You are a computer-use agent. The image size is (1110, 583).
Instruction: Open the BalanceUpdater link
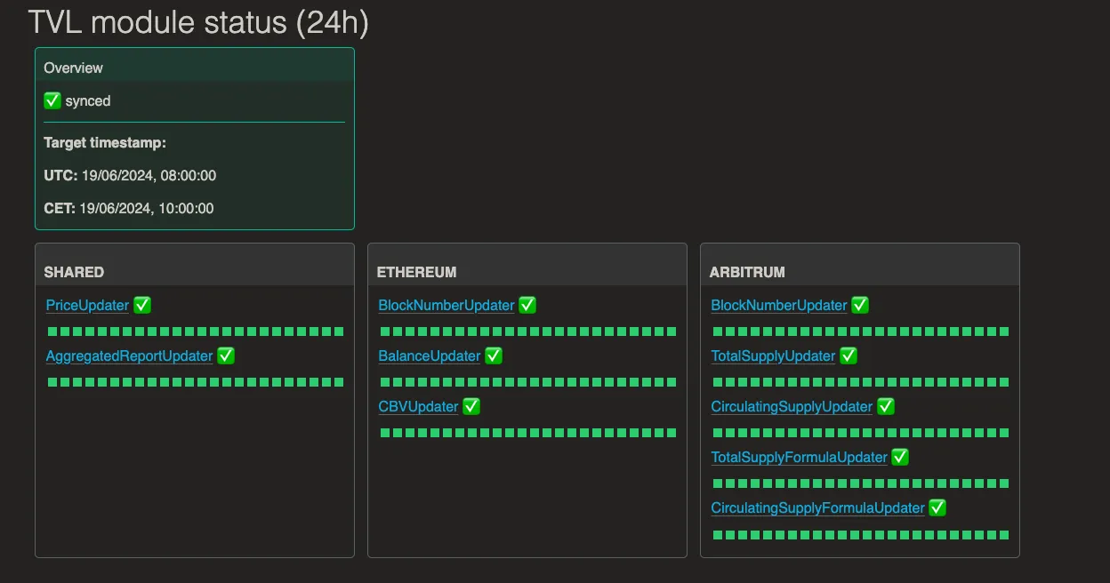(x=430, y=355)
